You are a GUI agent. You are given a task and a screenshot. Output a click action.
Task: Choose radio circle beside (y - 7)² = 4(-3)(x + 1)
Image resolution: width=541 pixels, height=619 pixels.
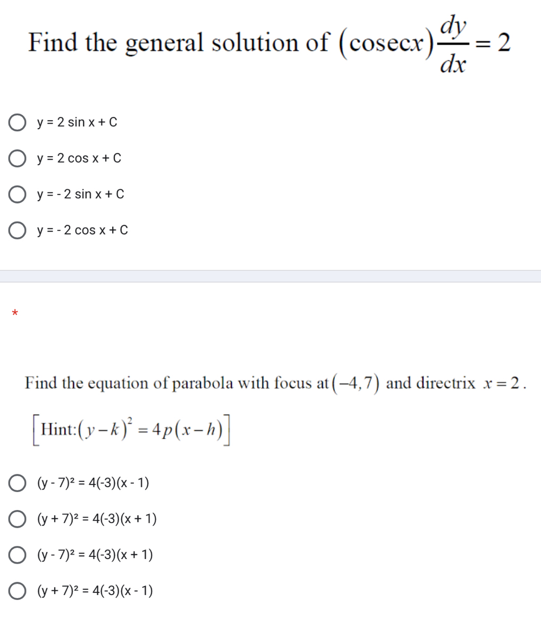click(18, 555)
